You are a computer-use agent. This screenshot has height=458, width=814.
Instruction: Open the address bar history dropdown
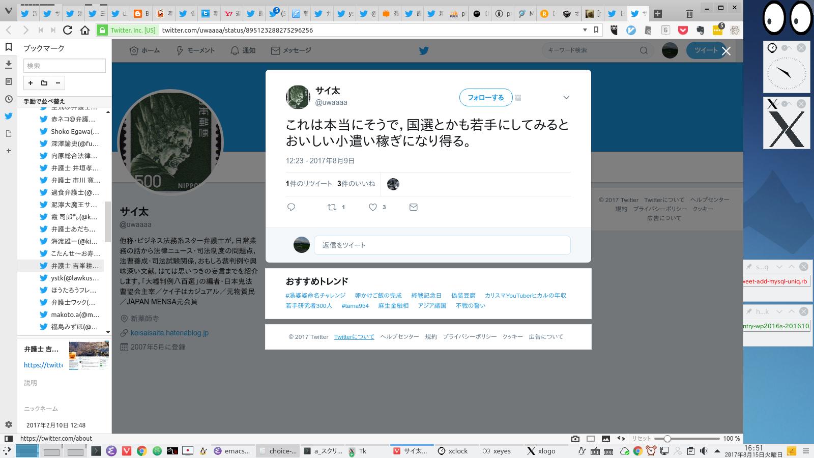click(x=585, y=30)
